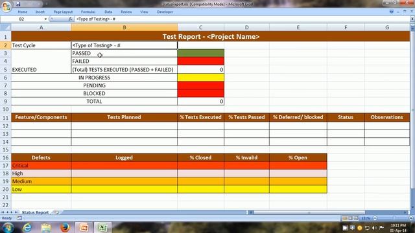Viewport: 415px width, 233px height.
Task: Open the Help question mark icon
Action: pyautogui.click(x=392, y=12)
